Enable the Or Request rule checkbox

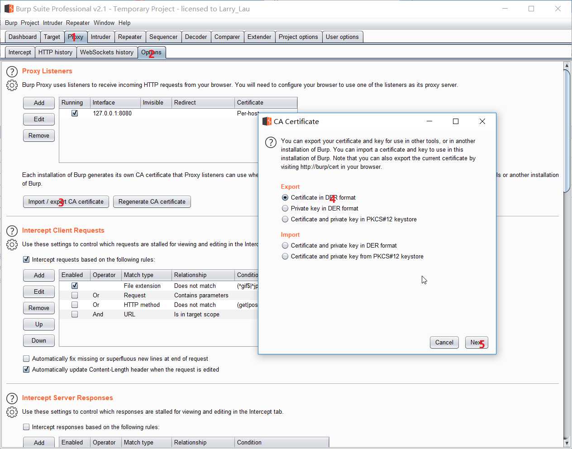click(75, 295)
